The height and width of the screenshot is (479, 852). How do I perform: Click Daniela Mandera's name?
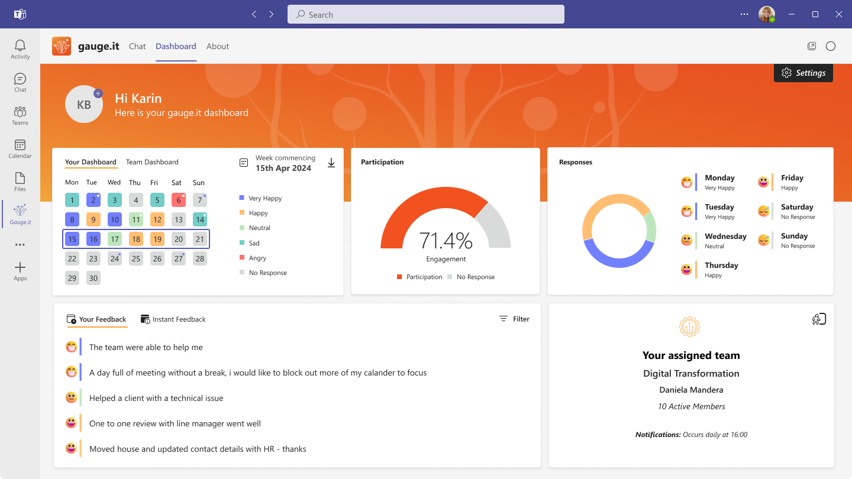click(691, 390)
